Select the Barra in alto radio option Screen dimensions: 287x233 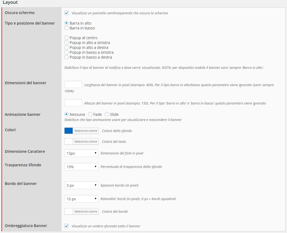[x=66, y=23]
